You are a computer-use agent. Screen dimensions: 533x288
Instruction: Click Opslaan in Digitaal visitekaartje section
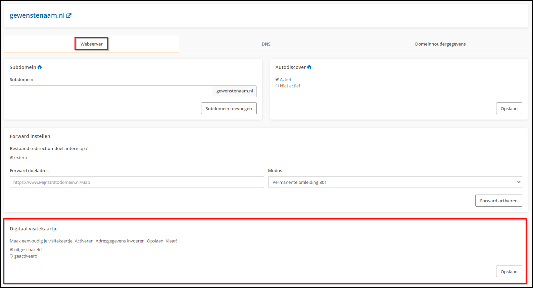point(509,272)
